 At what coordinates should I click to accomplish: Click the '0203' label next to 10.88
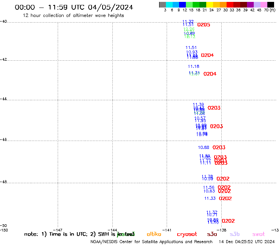pos(219,147)
